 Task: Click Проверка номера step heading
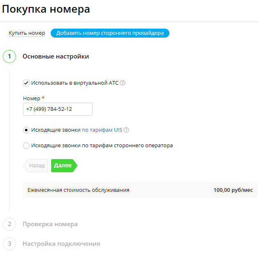50,224
